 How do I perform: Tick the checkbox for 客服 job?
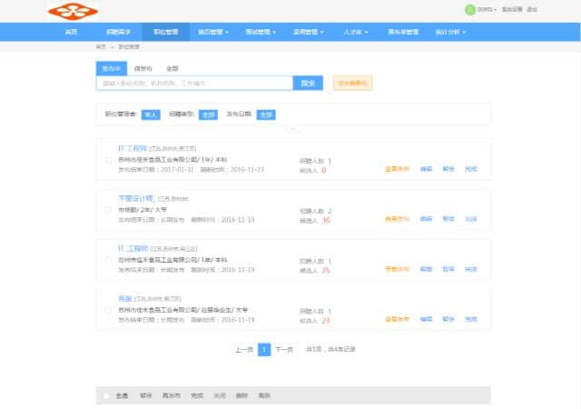pos(110,310)
